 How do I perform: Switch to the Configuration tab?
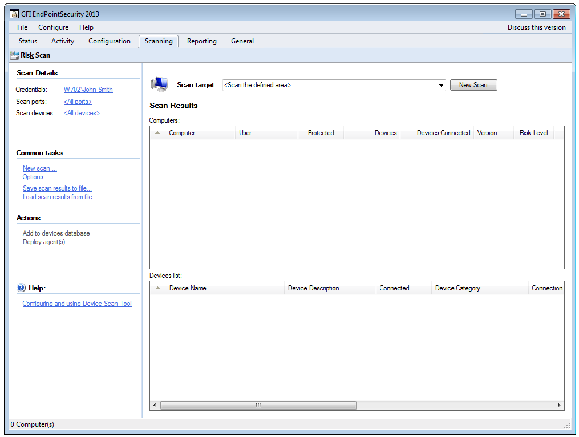coord(110,41)
